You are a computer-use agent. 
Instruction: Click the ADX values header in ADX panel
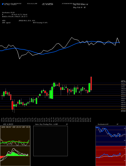pos(15,127)
